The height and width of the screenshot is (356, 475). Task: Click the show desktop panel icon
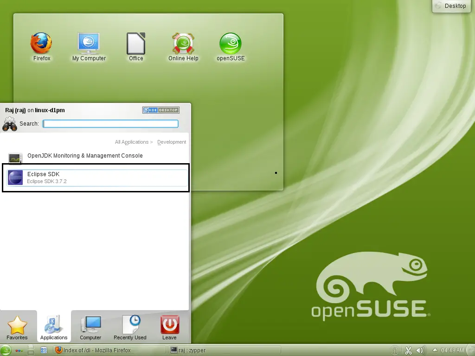44,350
